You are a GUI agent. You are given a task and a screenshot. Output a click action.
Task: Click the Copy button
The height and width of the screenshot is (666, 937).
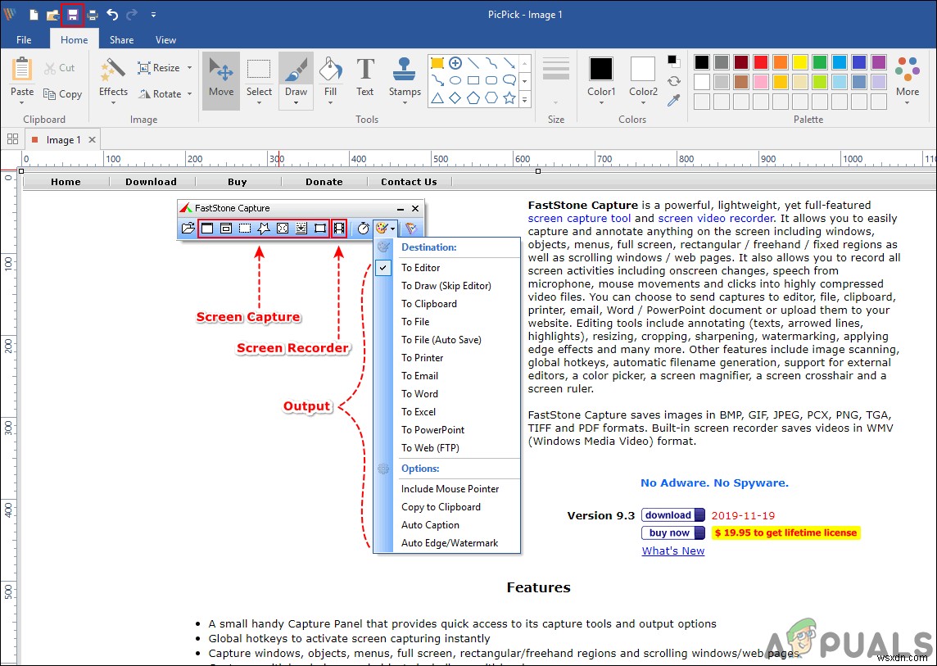tap(63, 93)
